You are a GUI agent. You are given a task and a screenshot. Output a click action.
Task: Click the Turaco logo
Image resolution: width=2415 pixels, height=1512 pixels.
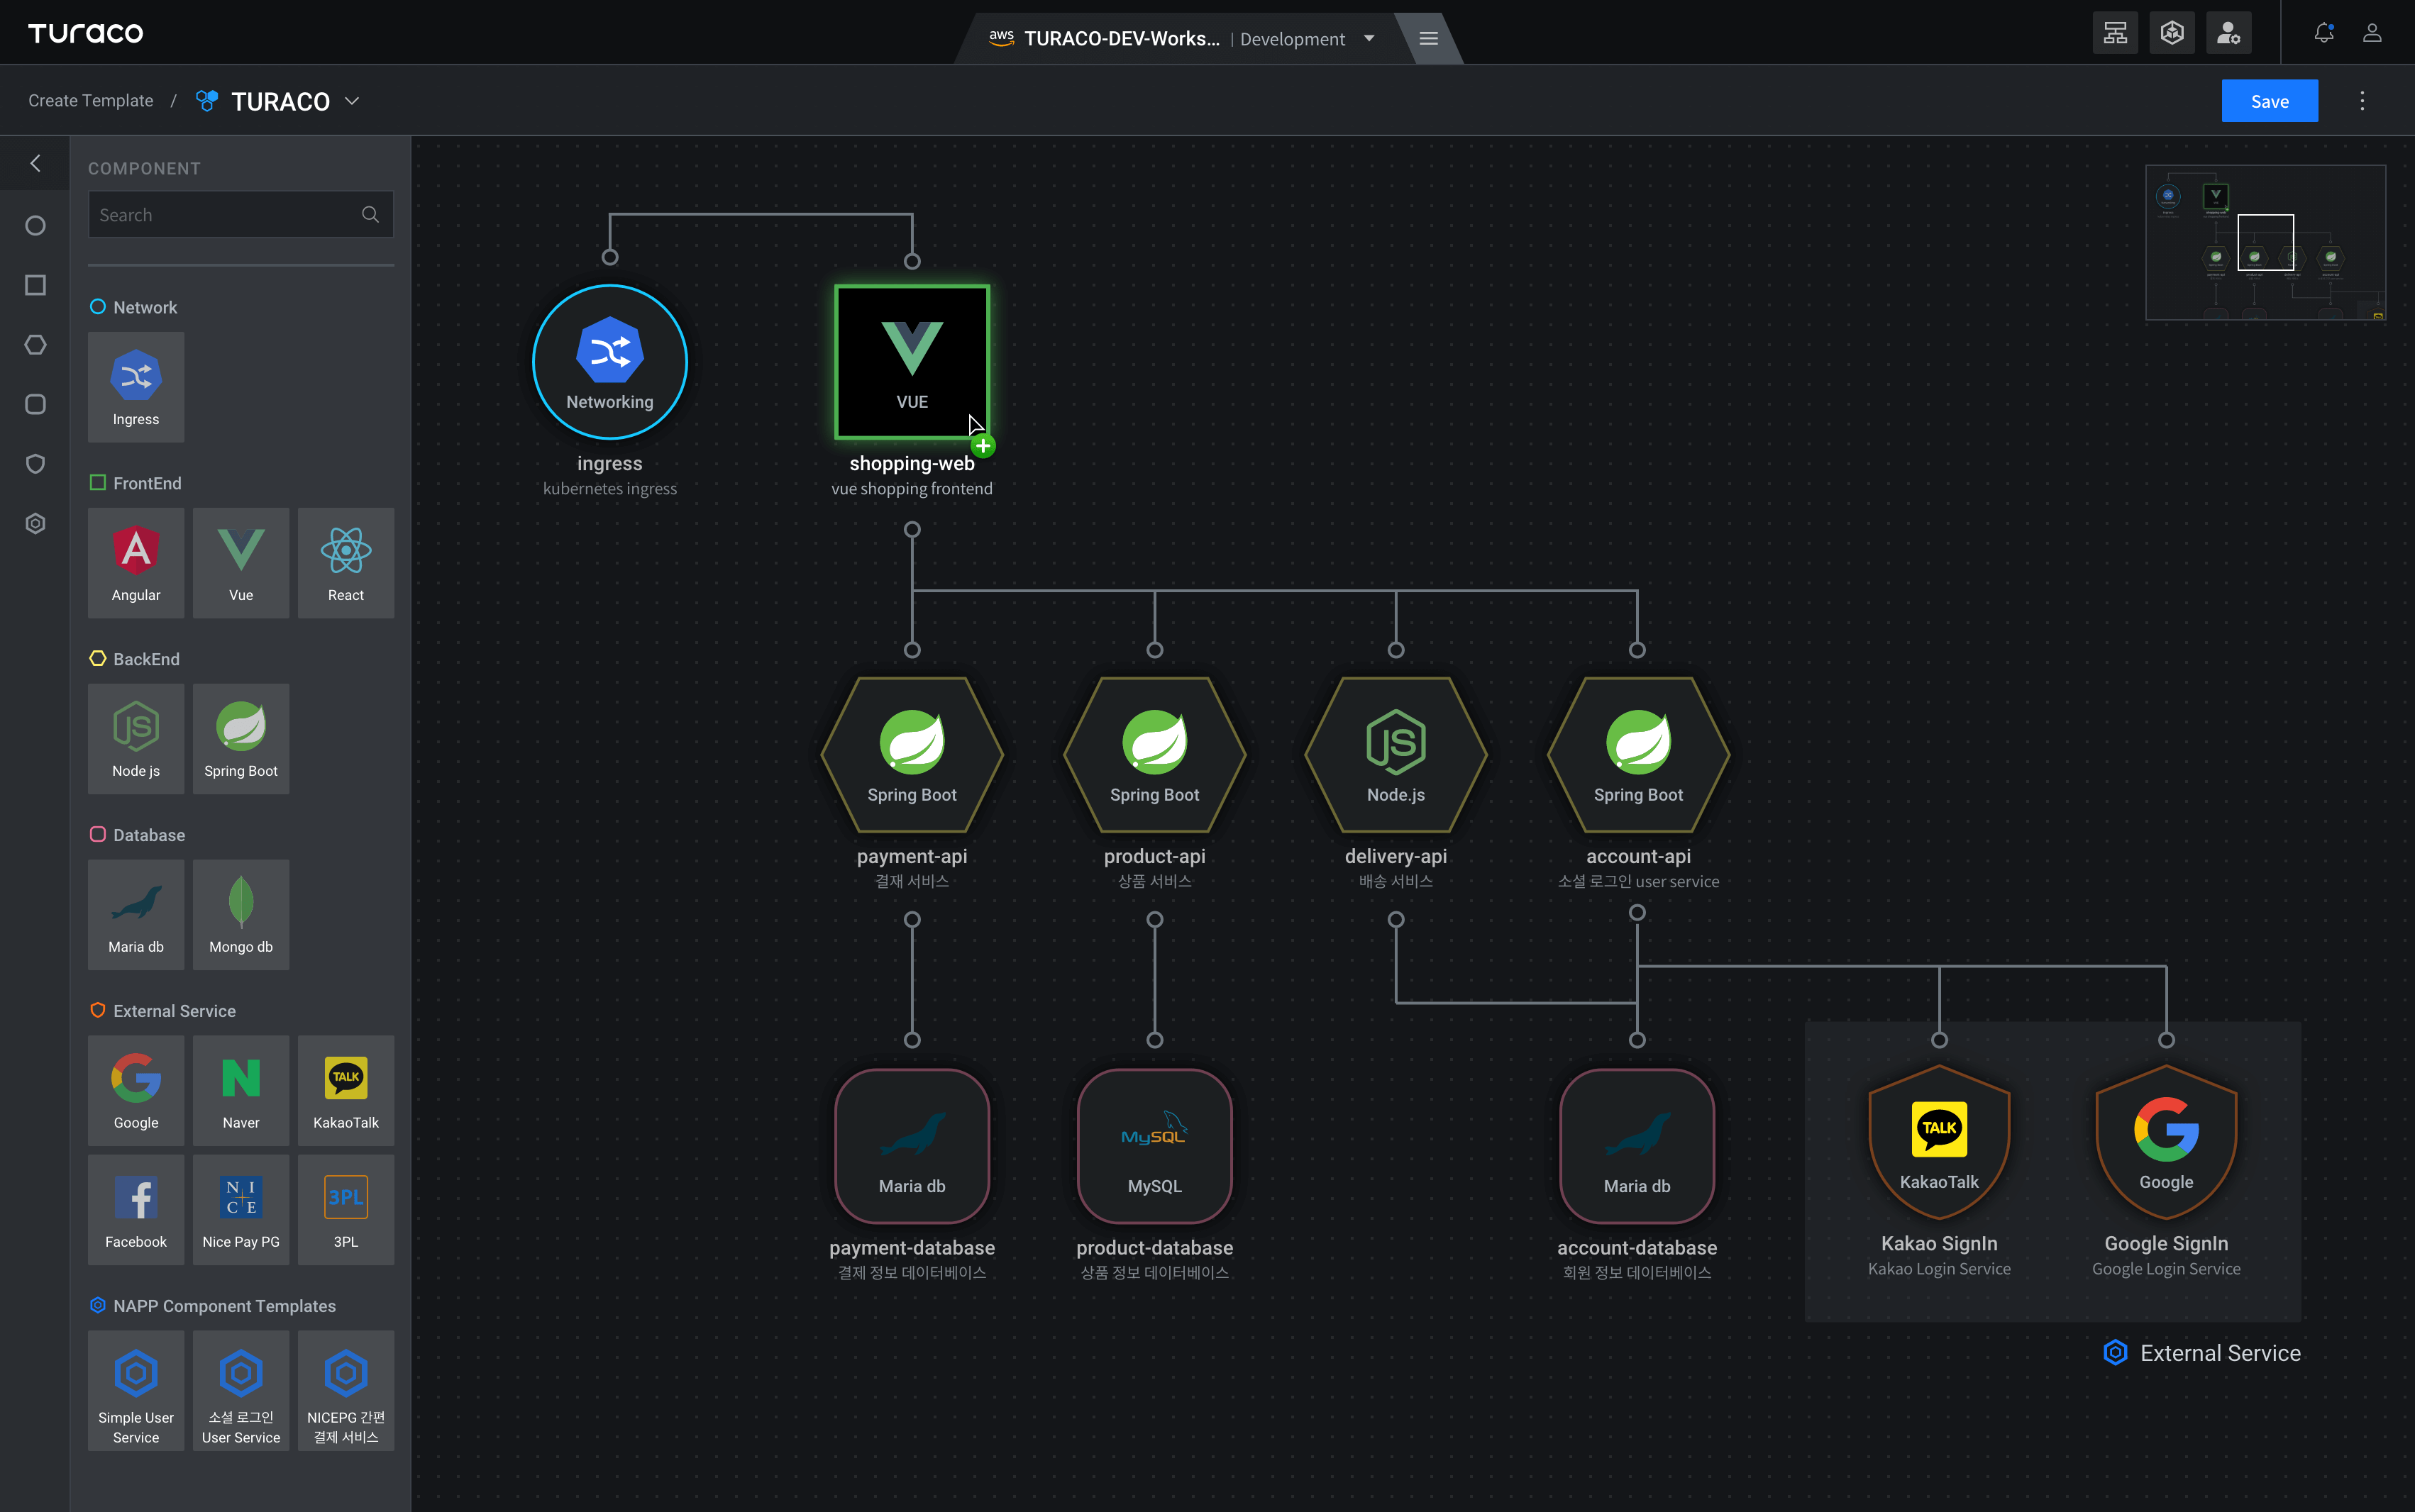[86, 33]
